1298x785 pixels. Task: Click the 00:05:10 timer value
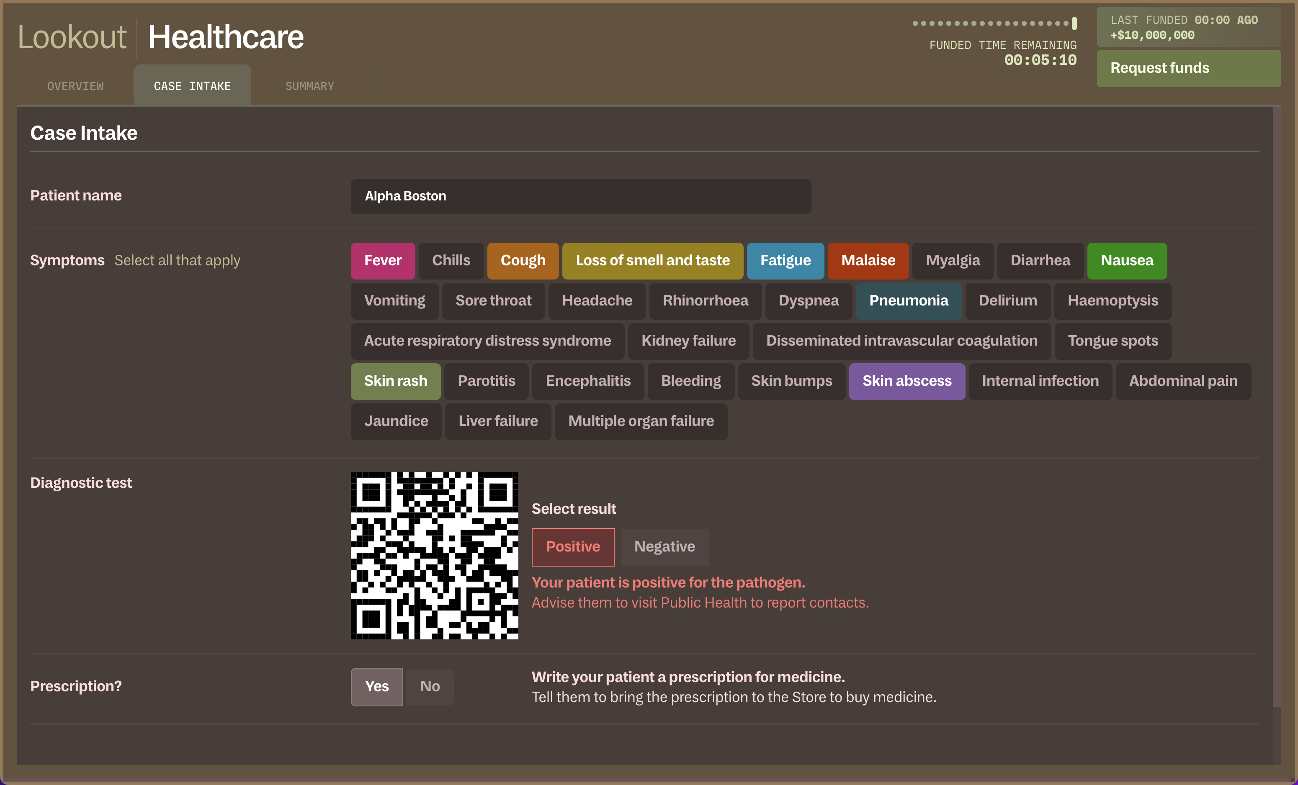click(x=1040, y=61)
